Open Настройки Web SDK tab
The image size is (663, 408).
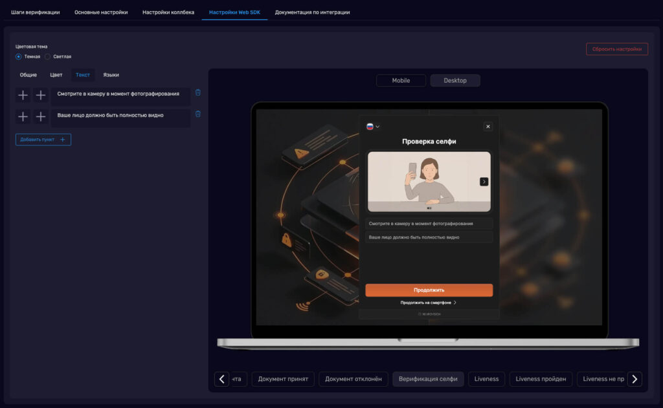pos(234,12)
